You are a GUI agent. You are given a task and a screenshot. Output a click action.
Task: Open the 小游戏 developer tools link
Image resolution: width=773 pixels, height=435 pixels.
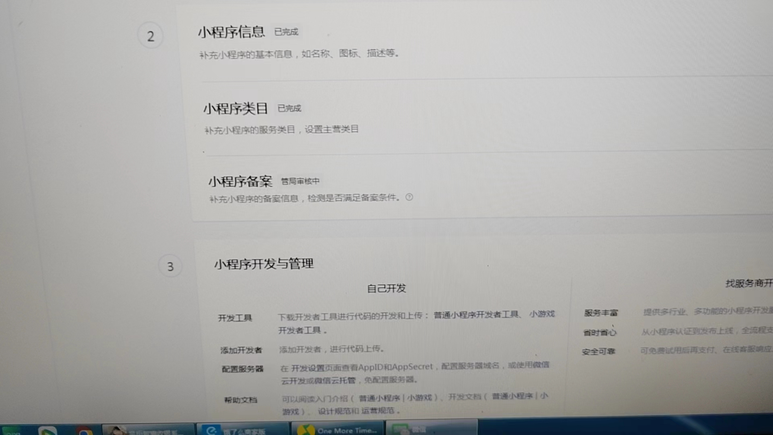[542, 314]
